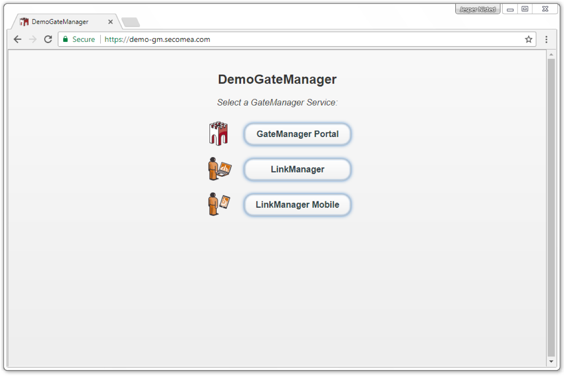Click the scrollbar down arrow
The height and width of the screenshot is (376, 564).
[x=551, y=361]
